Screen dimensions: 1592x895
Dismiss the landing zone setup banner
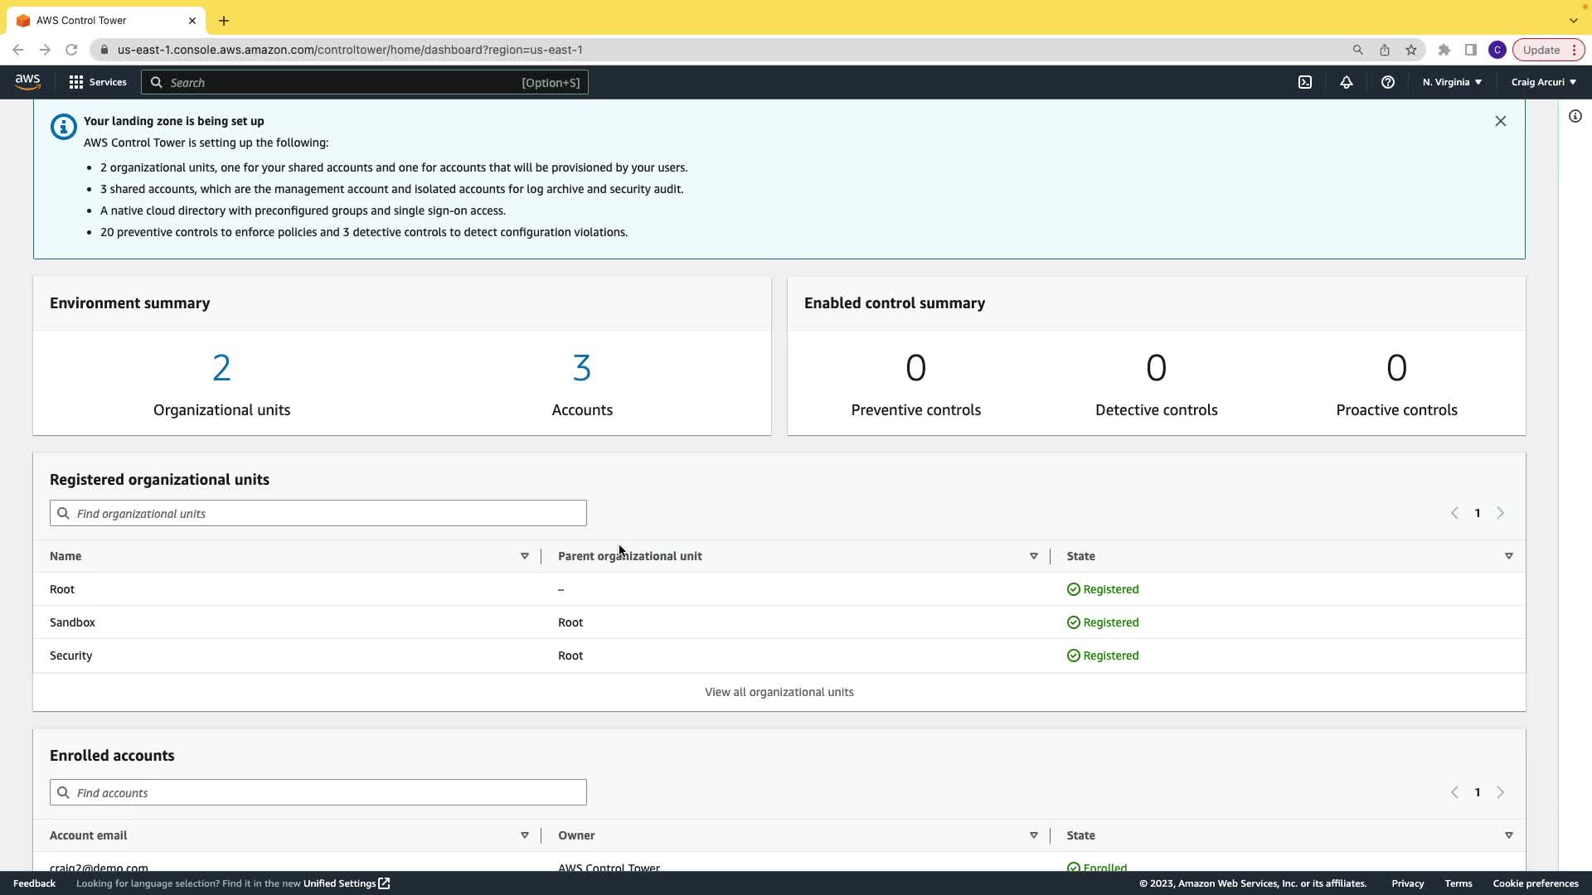tap(1500, 121)
